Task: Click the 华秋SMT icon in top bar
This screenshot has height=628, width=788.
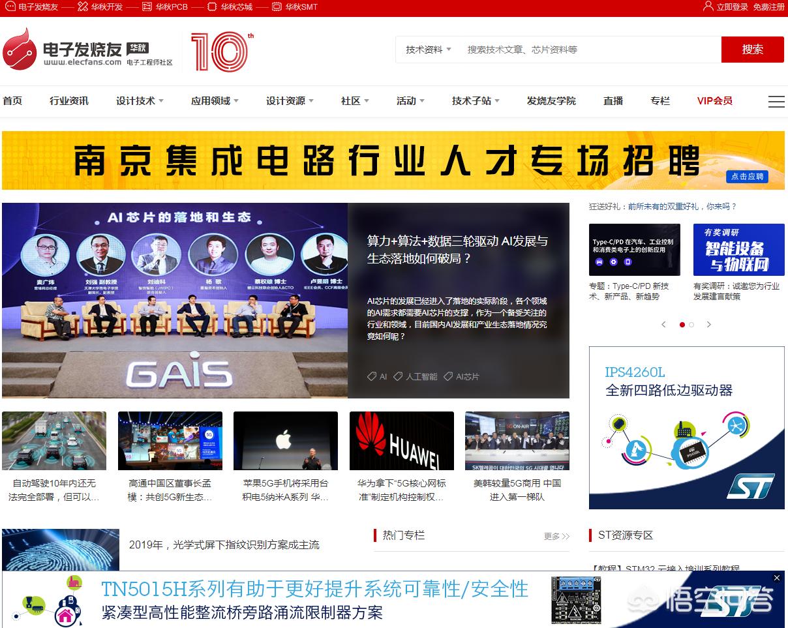Action: click(x=277, y=7)
